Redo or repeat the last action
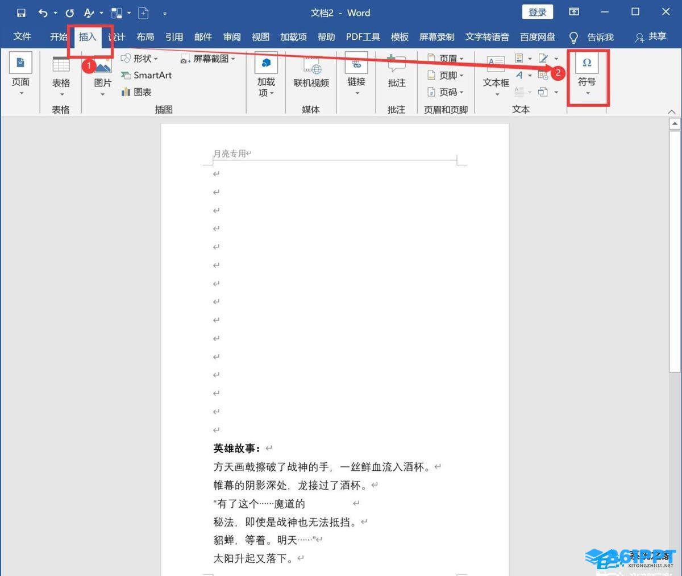 pyautogui.click(x=69, y=13)
